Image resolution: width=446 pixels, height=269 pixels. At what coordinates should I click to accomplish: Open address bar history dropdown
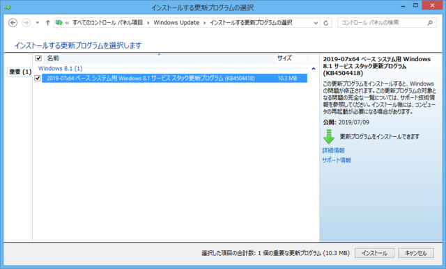point(316,23)
